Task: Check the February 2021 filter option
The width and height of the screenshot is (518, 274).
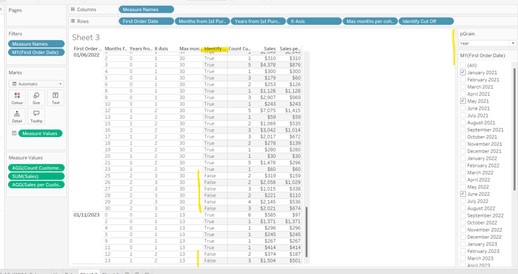Action: click(x=463, y=80)
